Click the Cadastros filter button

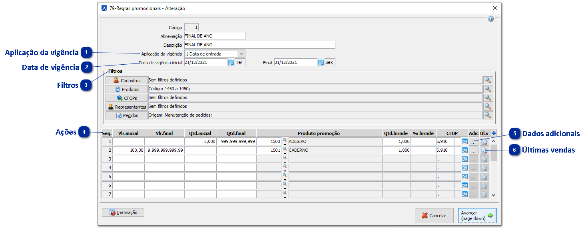coord(126,80)
